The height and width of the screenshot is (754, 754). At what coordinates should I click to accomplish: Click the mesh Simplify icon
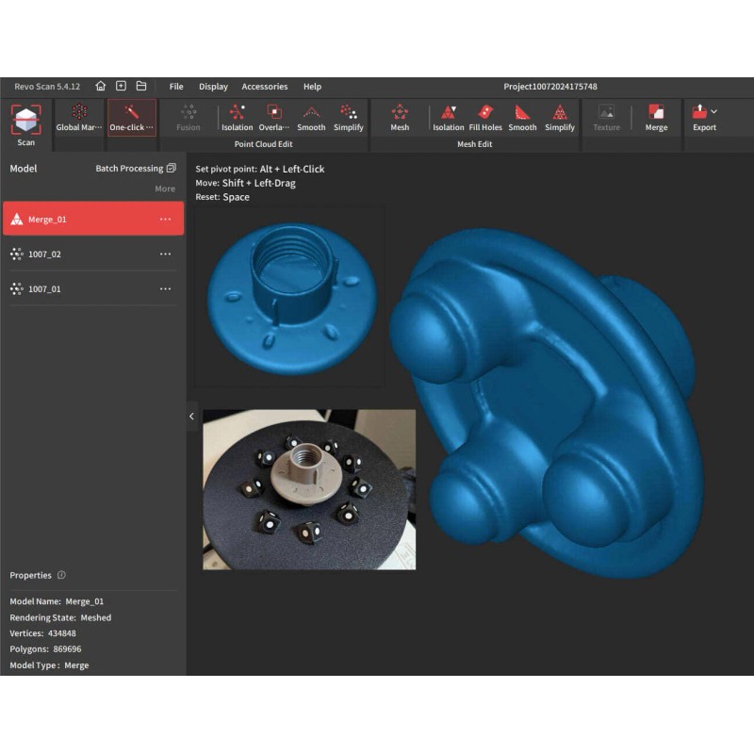tap(560, 112)
